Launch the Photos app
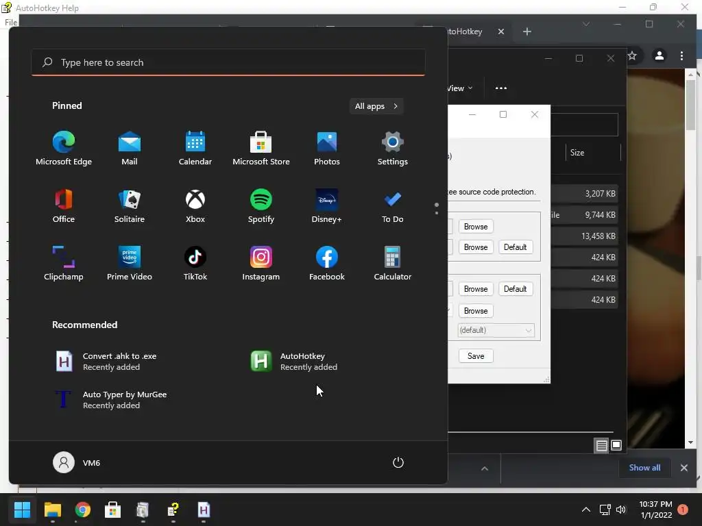702x526 pixels. (x=327, y=149)
